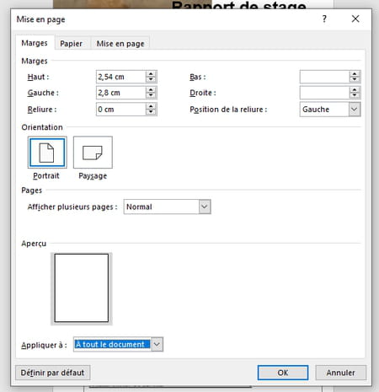Screen dimensions: 379x392
Task: Switch to the Mise en page tab
Action: (120, 44)
